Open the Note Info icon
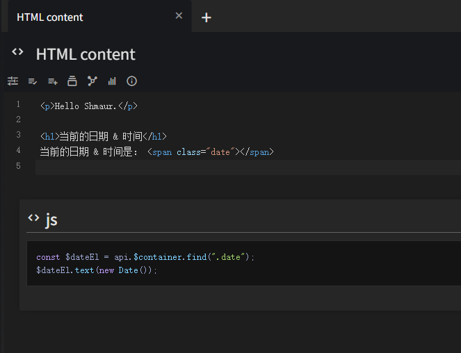Viewport: 461px width, 353px height. 131,81
